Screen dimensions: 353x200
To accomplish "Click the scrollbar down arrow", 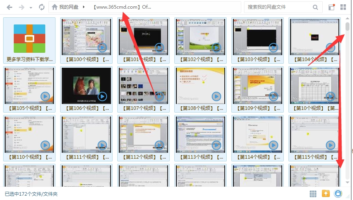I will [347, 182].
